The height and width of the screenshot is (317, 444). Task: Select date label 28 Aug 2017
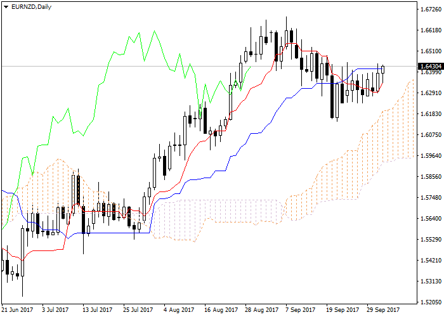[x=262, y=310]
